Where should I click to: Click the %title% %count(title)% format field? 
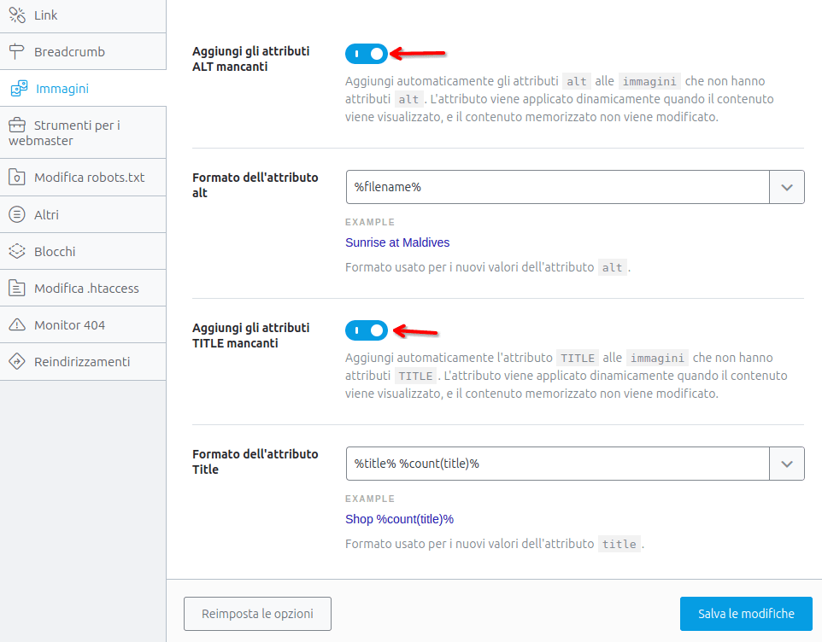point(557,464)
